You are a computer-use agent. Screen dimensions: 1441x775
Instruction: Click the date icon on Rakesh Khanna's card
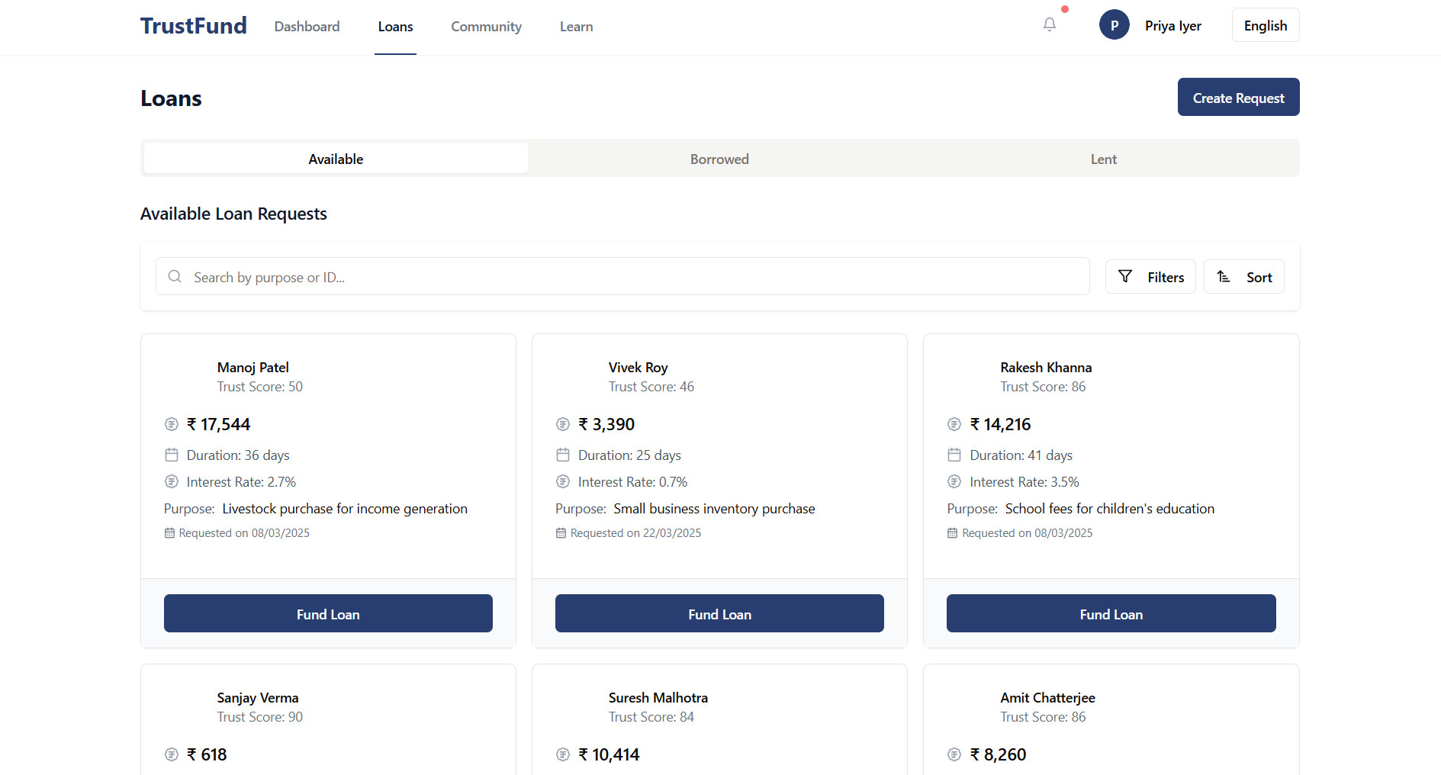click(x=952, y=533)
